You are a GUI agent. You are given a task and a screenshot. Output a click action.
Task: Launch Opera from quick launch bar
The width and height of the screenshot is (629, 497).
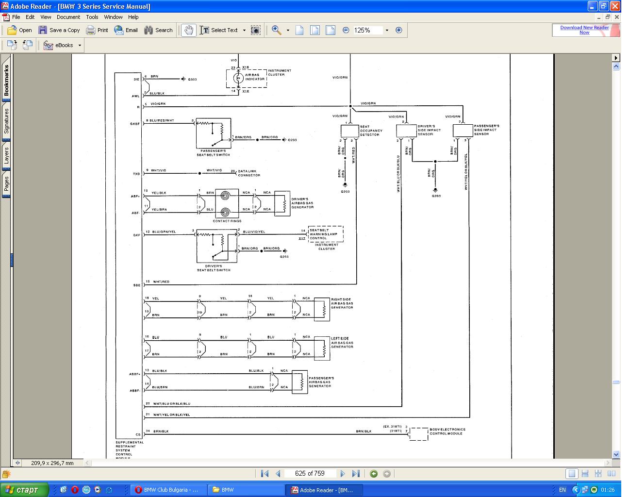pyautogui.click(x=75, y=490)
